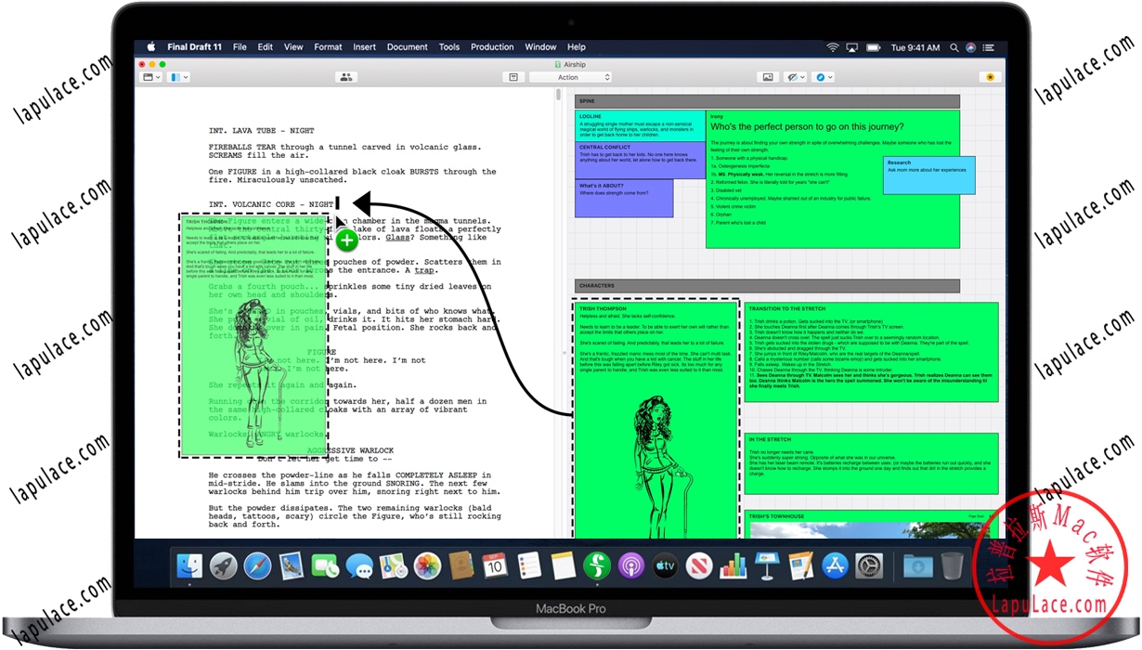The width and height of the screenshot is (1142, 650).
Task: Click the insert image icon in the toolbar
Action: (x=767, y=76)
